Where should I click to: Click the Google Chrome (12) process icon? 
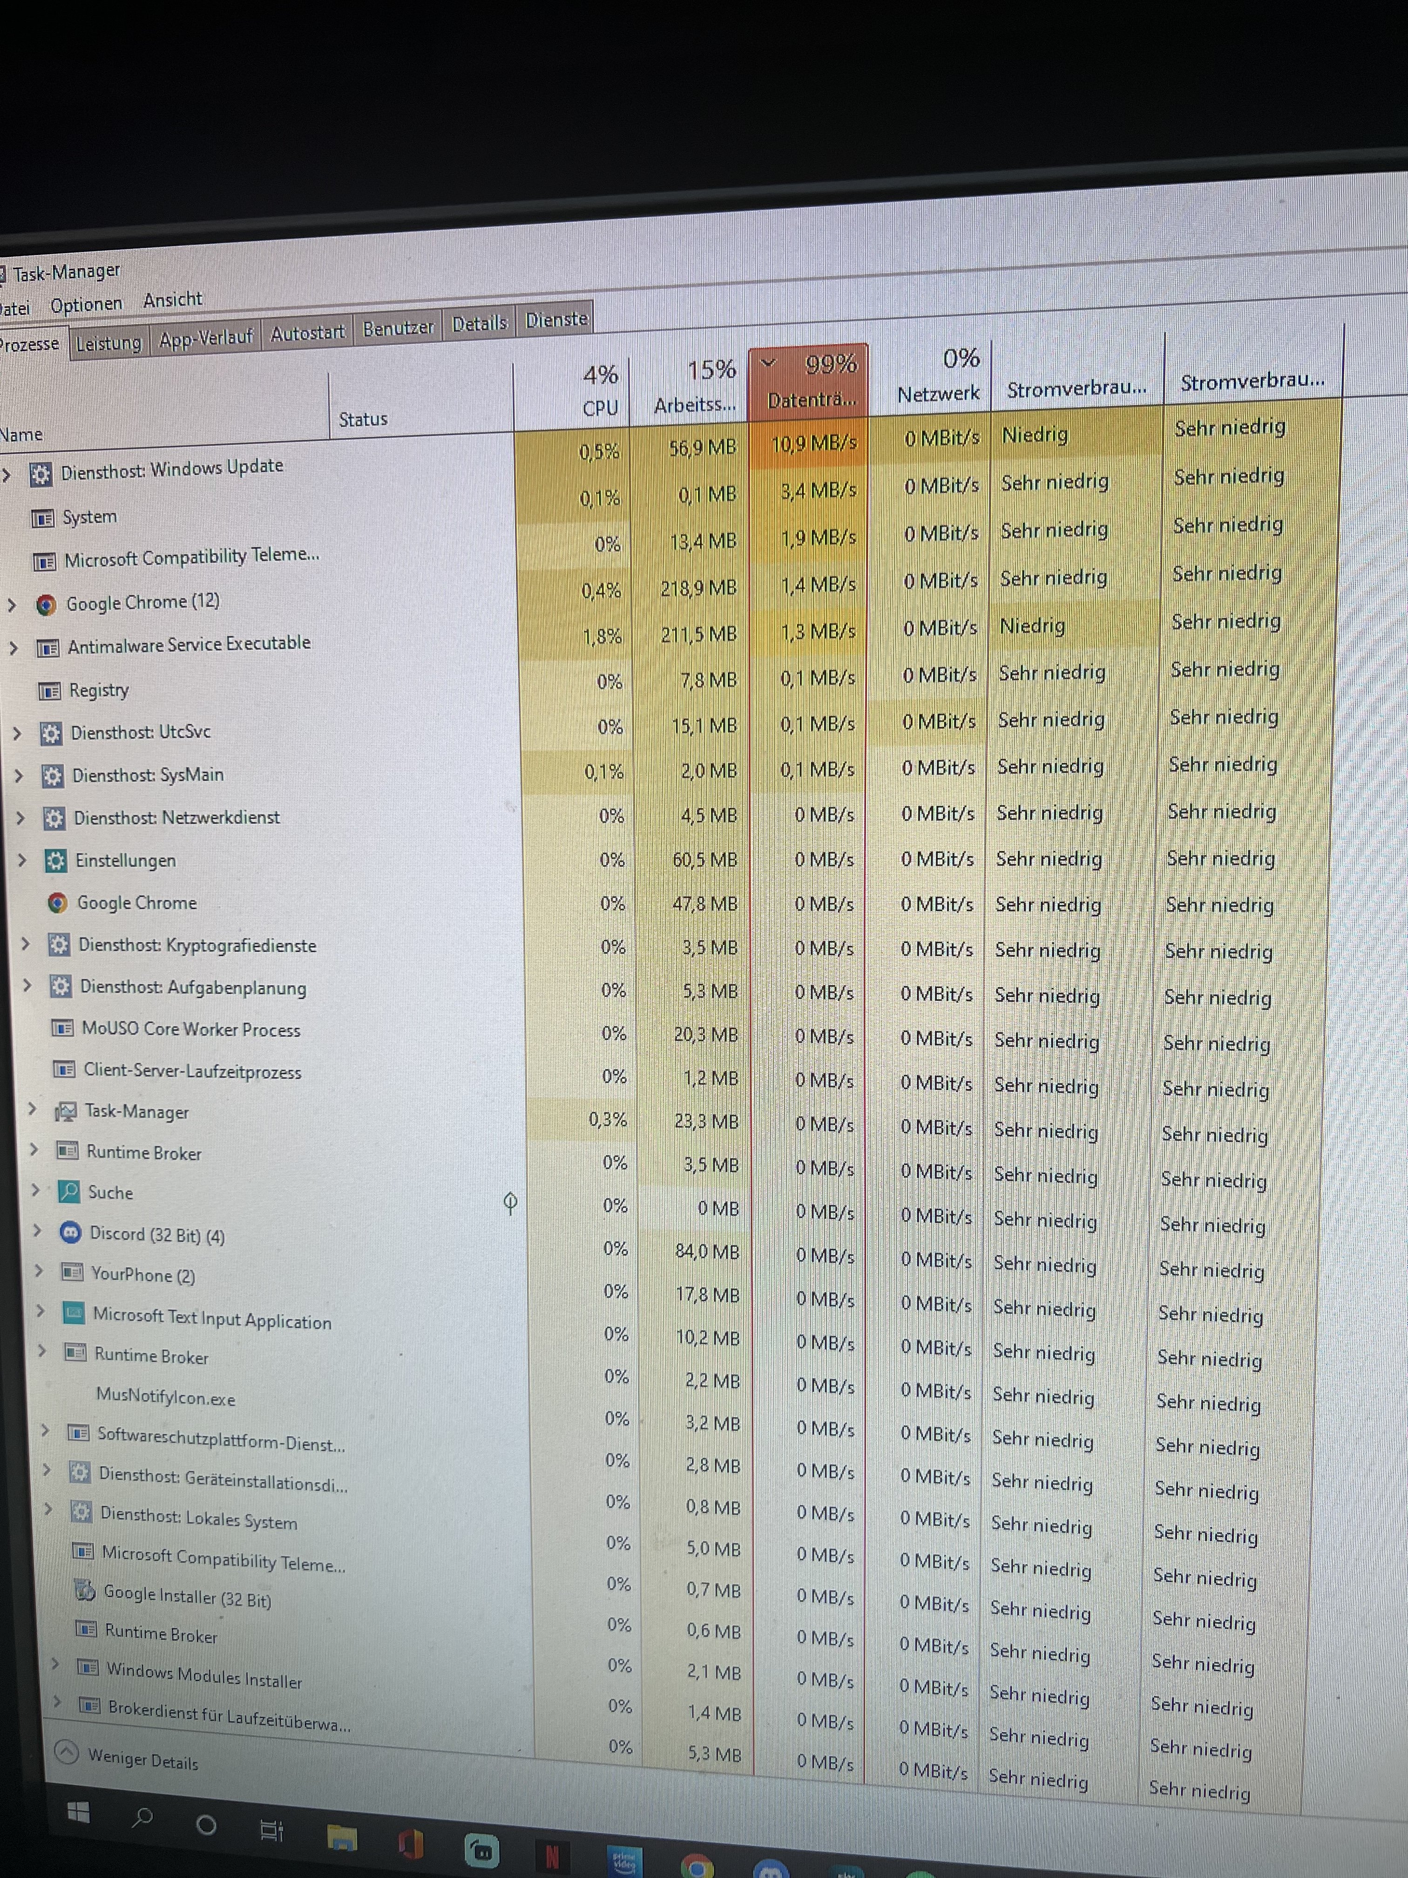[x=46, y=605]
